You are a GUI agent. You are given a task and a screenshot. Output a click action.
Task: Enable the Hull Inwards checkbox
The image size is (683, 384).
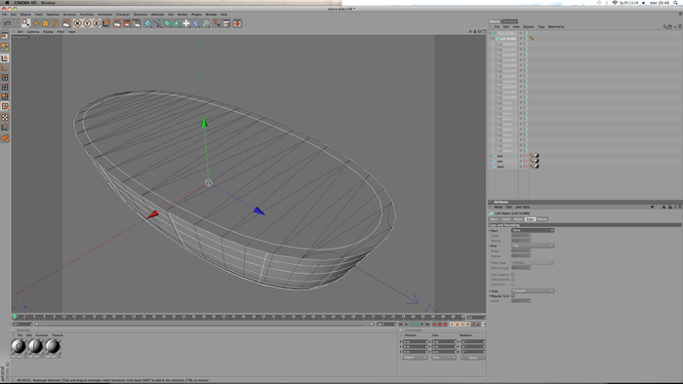[512, 275]
